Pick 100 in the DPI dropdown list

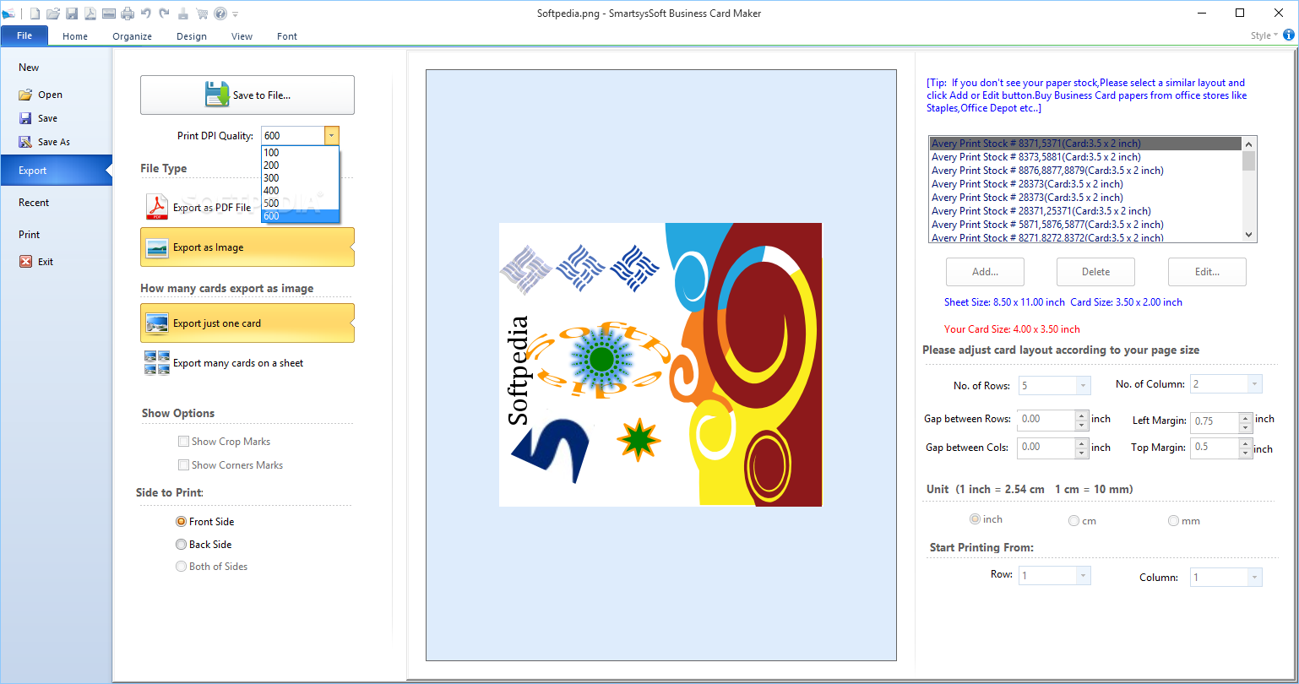pyautogui.click(x=300, y=153)
